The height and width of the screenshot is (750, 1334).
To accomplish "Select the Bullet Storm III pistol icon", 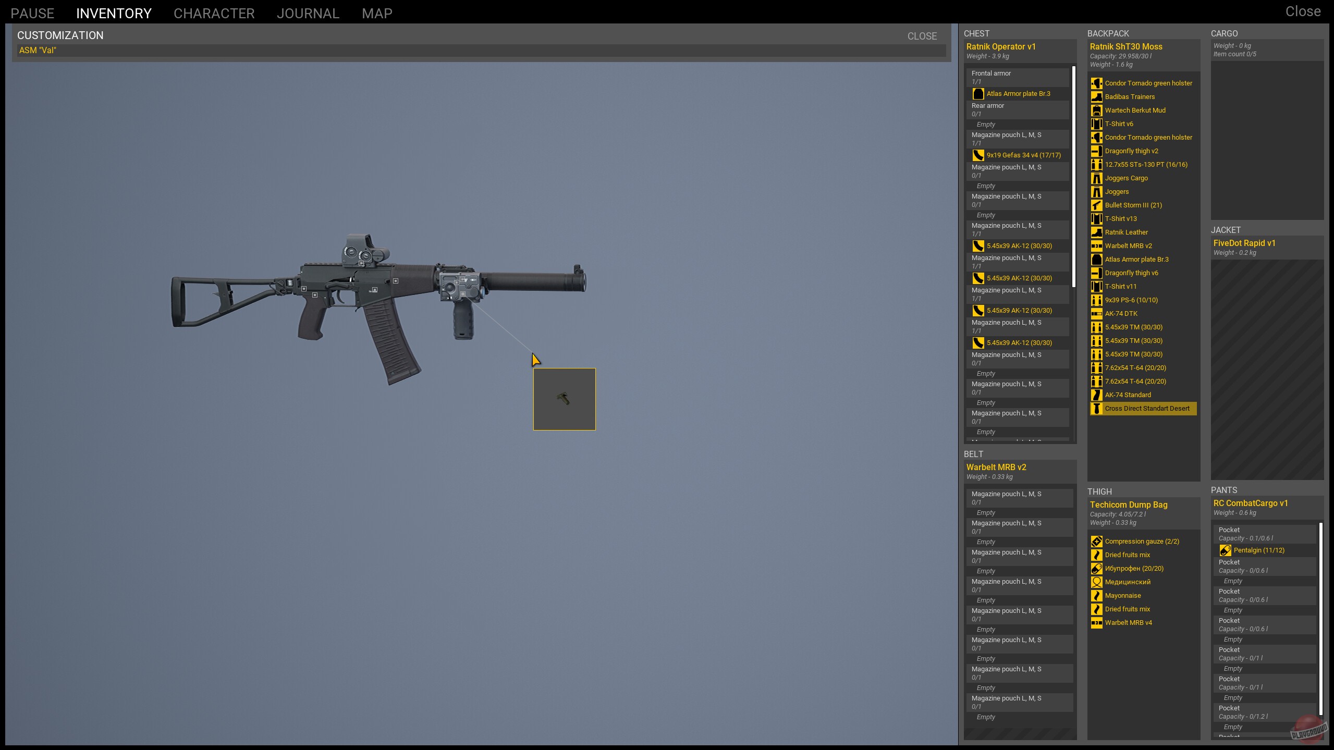I will (1096, 205).
